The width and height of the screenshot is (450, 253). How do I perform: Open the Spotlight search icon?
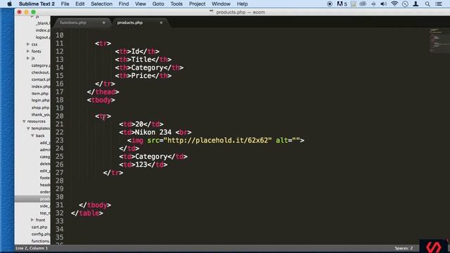(x=427, y=4)
